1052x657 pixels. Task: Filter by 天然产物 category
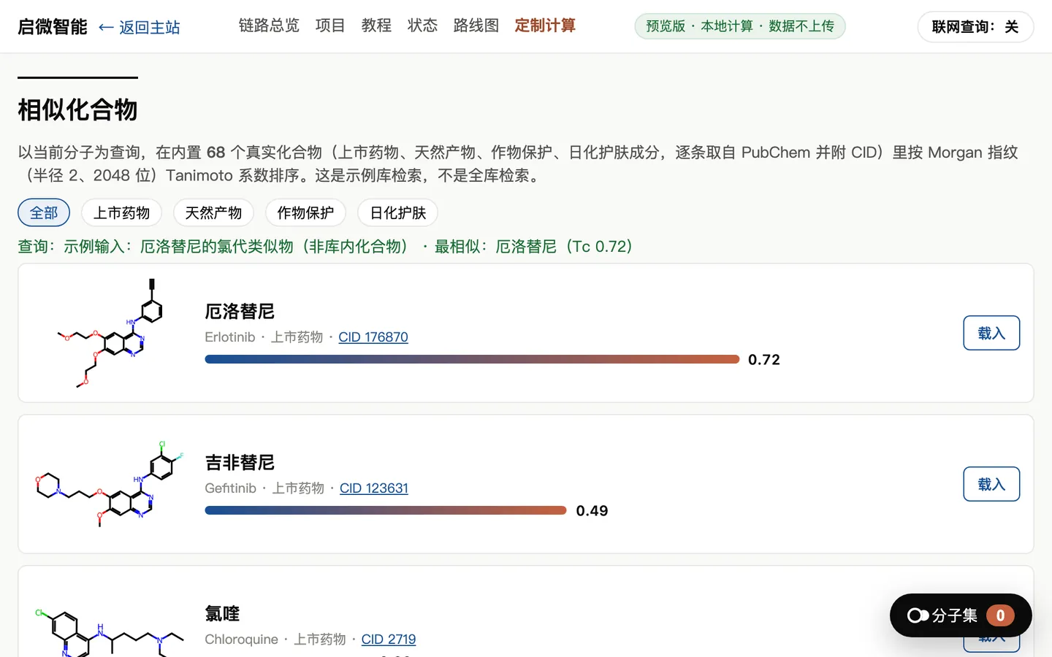(x=213, y=212)
